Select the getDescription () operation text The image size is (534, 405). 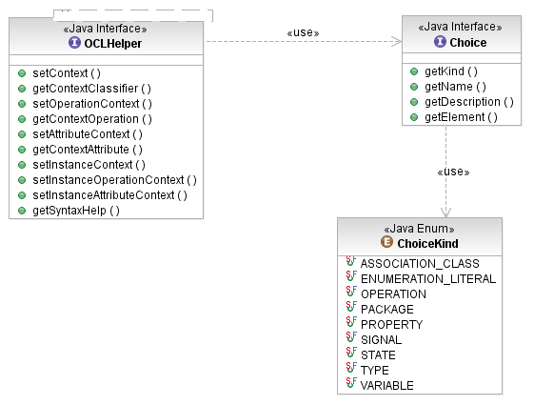(469, 102)
